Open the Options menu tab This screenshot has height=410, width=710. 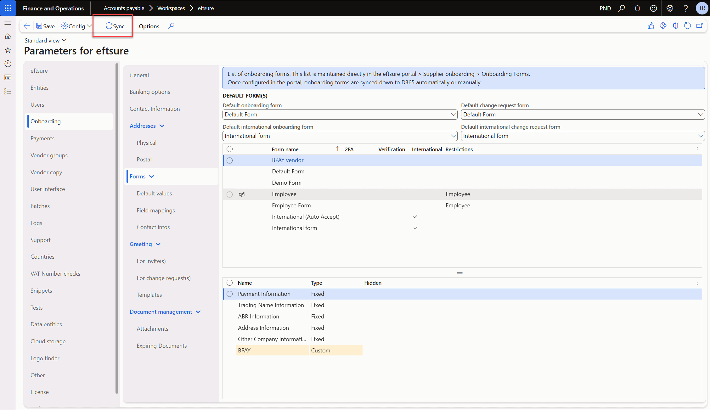[x=149, y=26]
